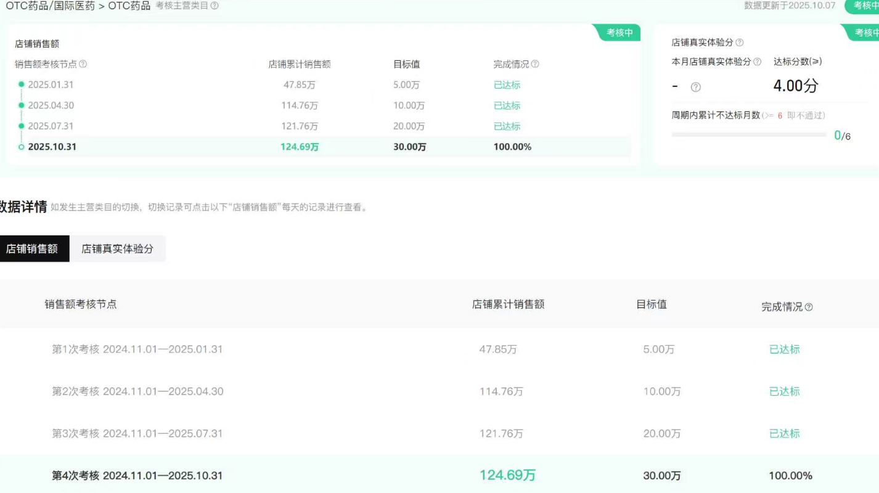Click 已达标 status in 第2次考核 row
This screenshot has width=879, height=493.
pyautogui.click(x=784, y=391)
